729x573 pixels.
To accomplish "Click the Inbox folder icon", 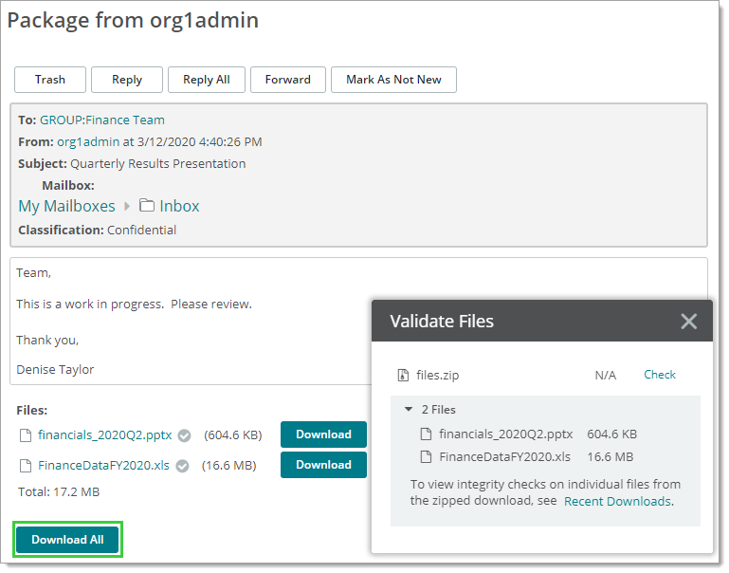I will pos(147,206).
